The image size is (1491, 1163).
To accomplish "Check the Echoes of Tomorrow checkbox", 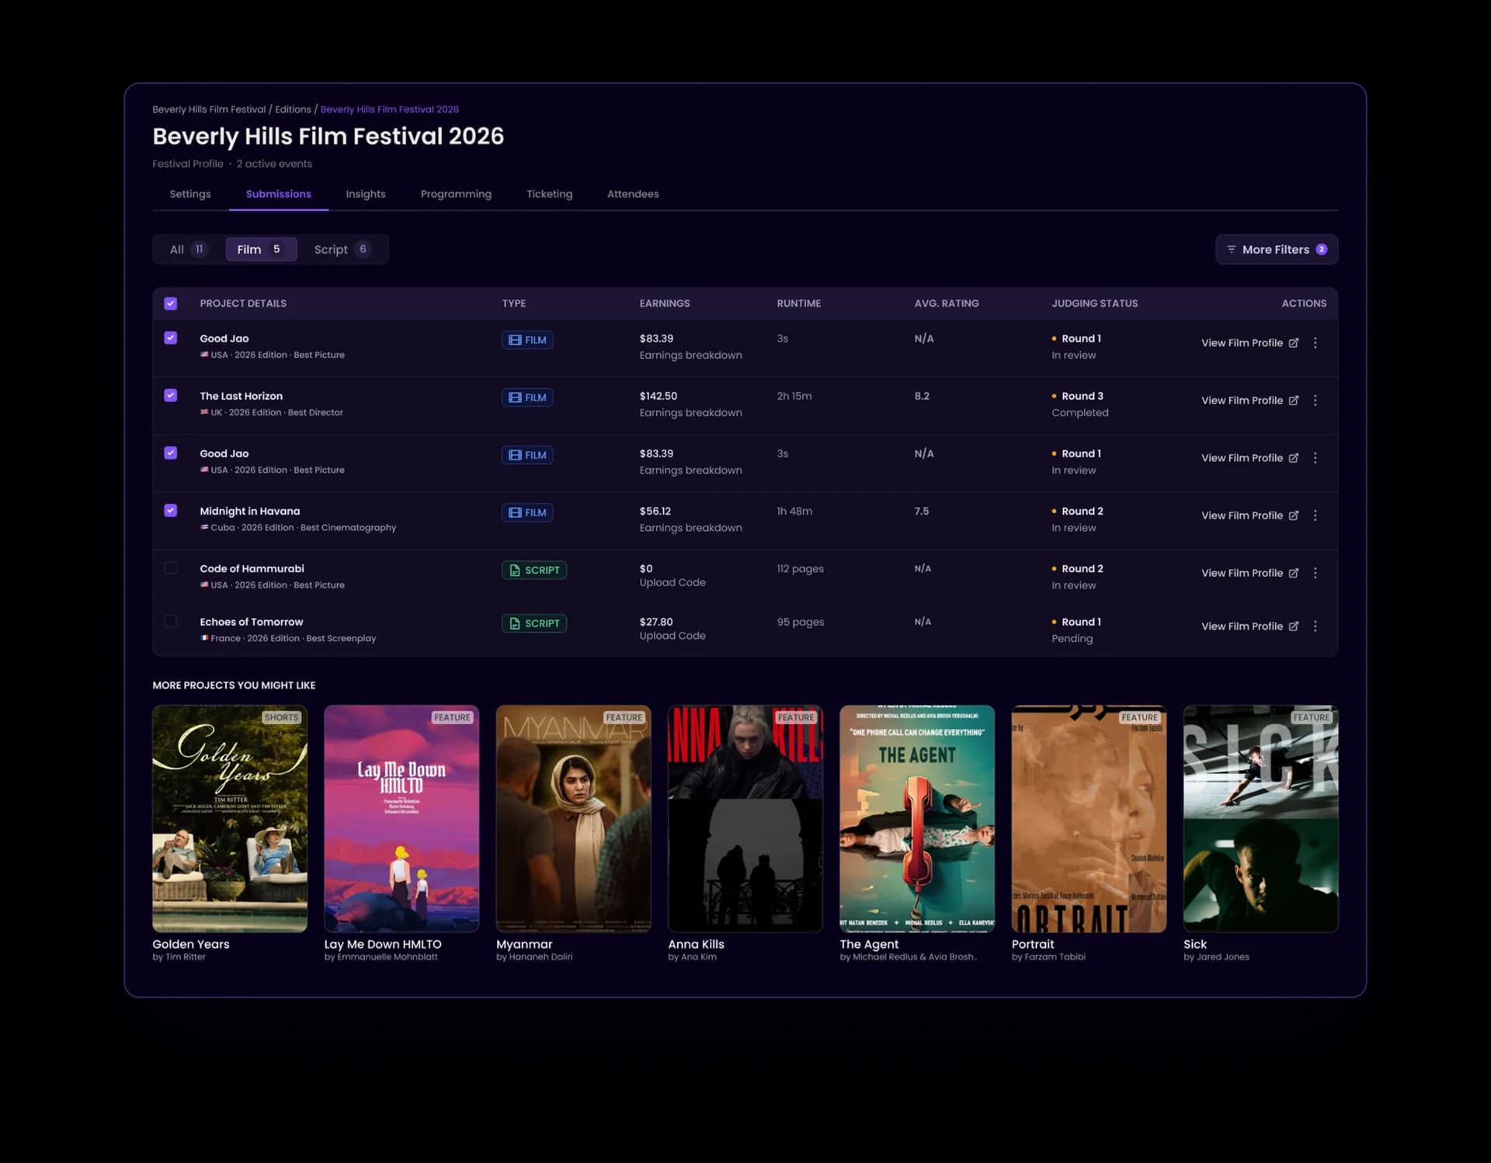I will 171,621.
